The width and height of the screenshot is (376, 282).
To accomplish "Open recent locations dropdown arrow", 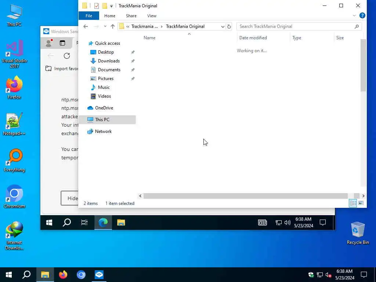I will click(105, 26).
